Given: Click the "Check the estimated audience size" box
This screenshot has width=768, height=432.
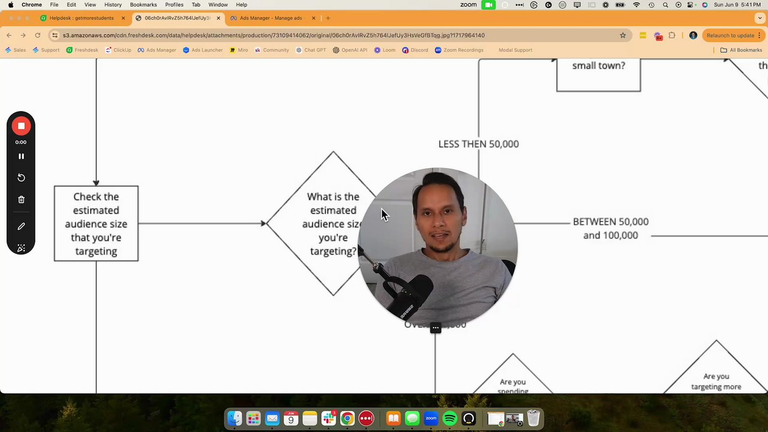Looking at the screenshot, I should pyautogui.click(x=96, y=223).
